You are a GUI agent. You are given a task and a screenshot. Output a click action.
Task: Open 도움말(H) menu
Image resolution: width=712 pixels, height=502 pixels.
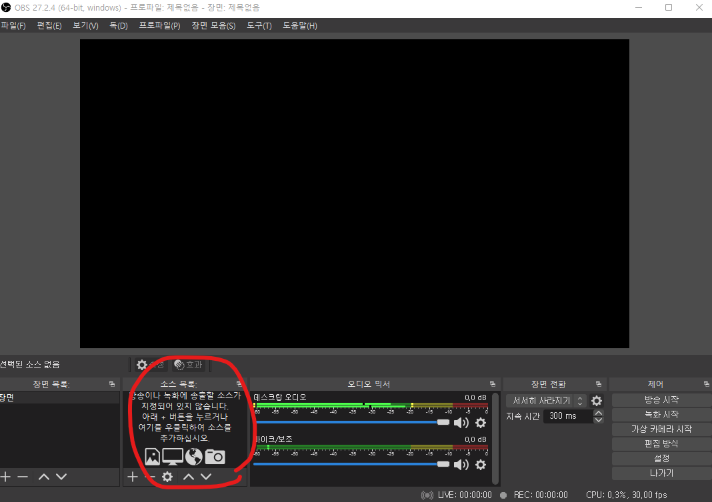point(300,25)
